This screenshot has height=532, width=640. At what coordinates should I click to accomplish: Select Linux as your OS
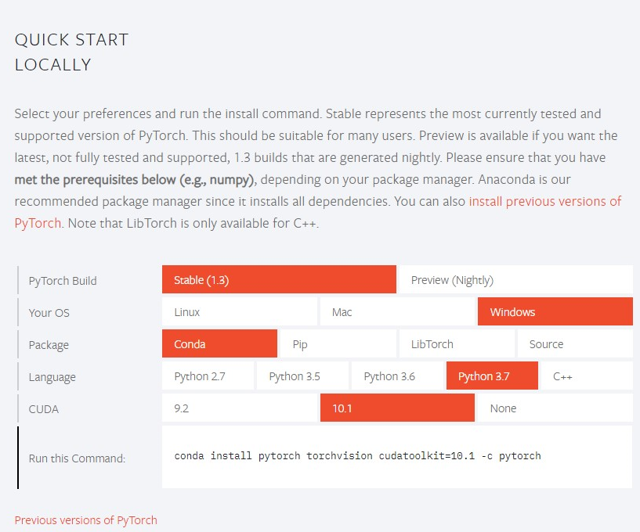click(x=239, y=312)
